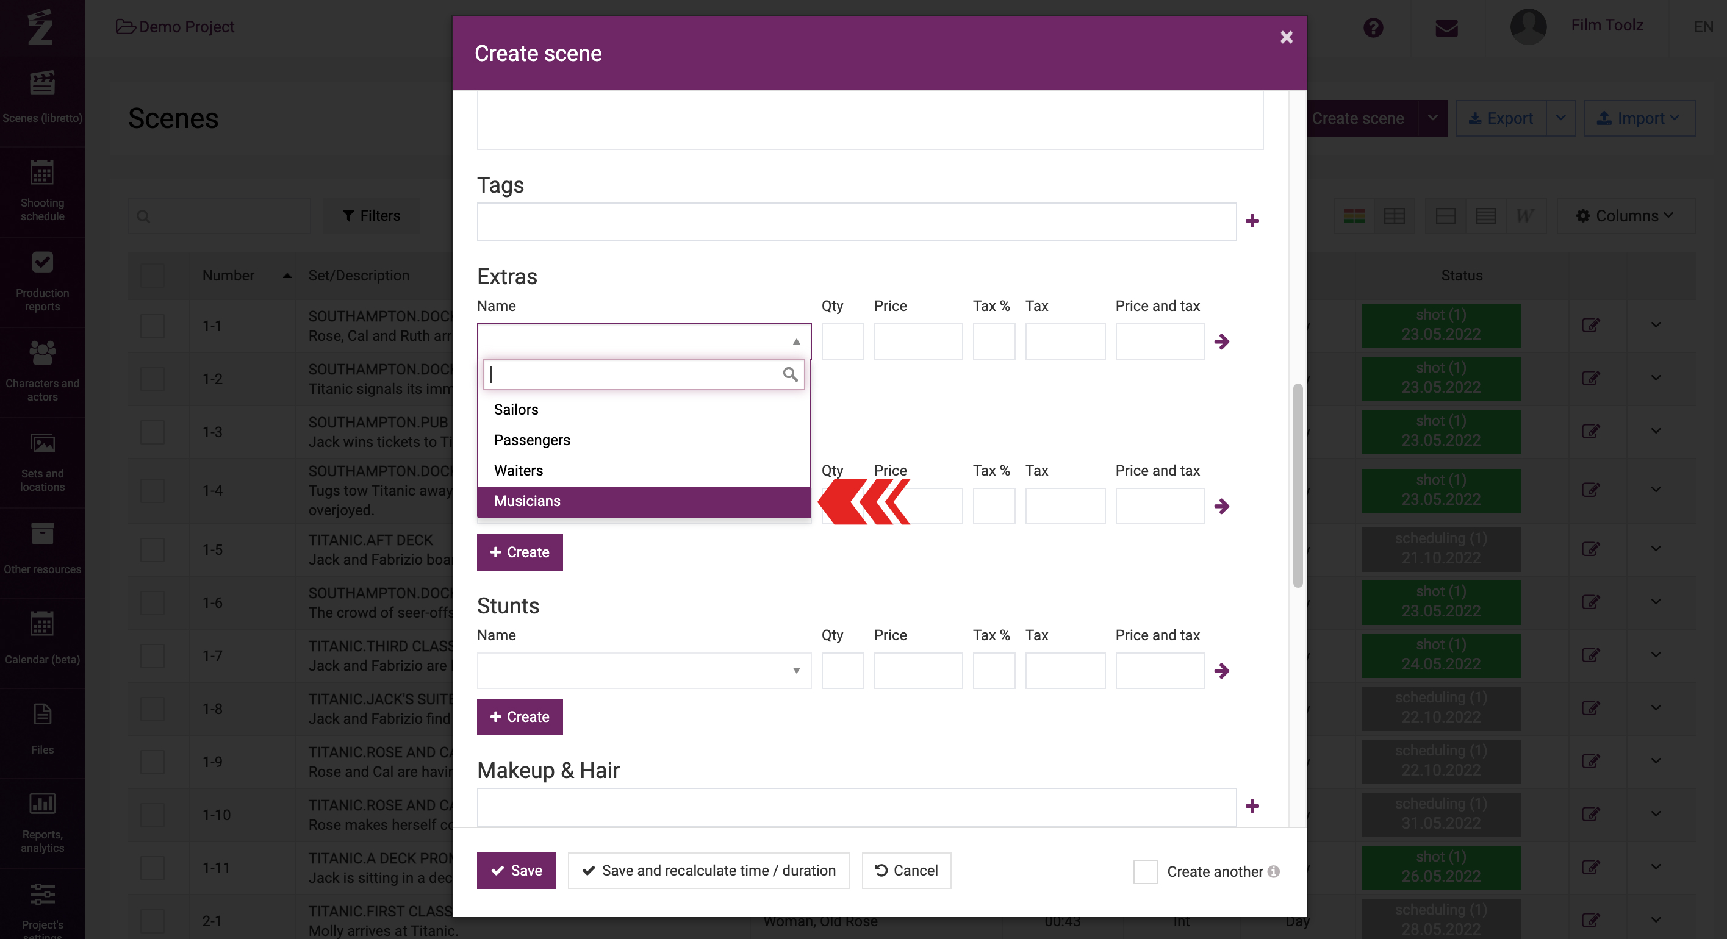Open the Create scene split-button arrow
This screenshot has height=939, width=1727.
1432,119
